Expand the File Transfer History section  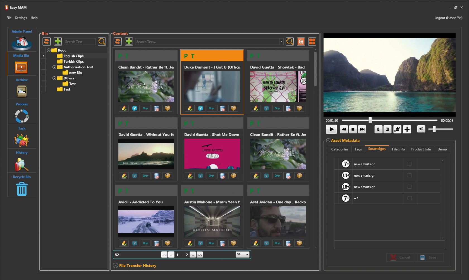pos(116,266)
